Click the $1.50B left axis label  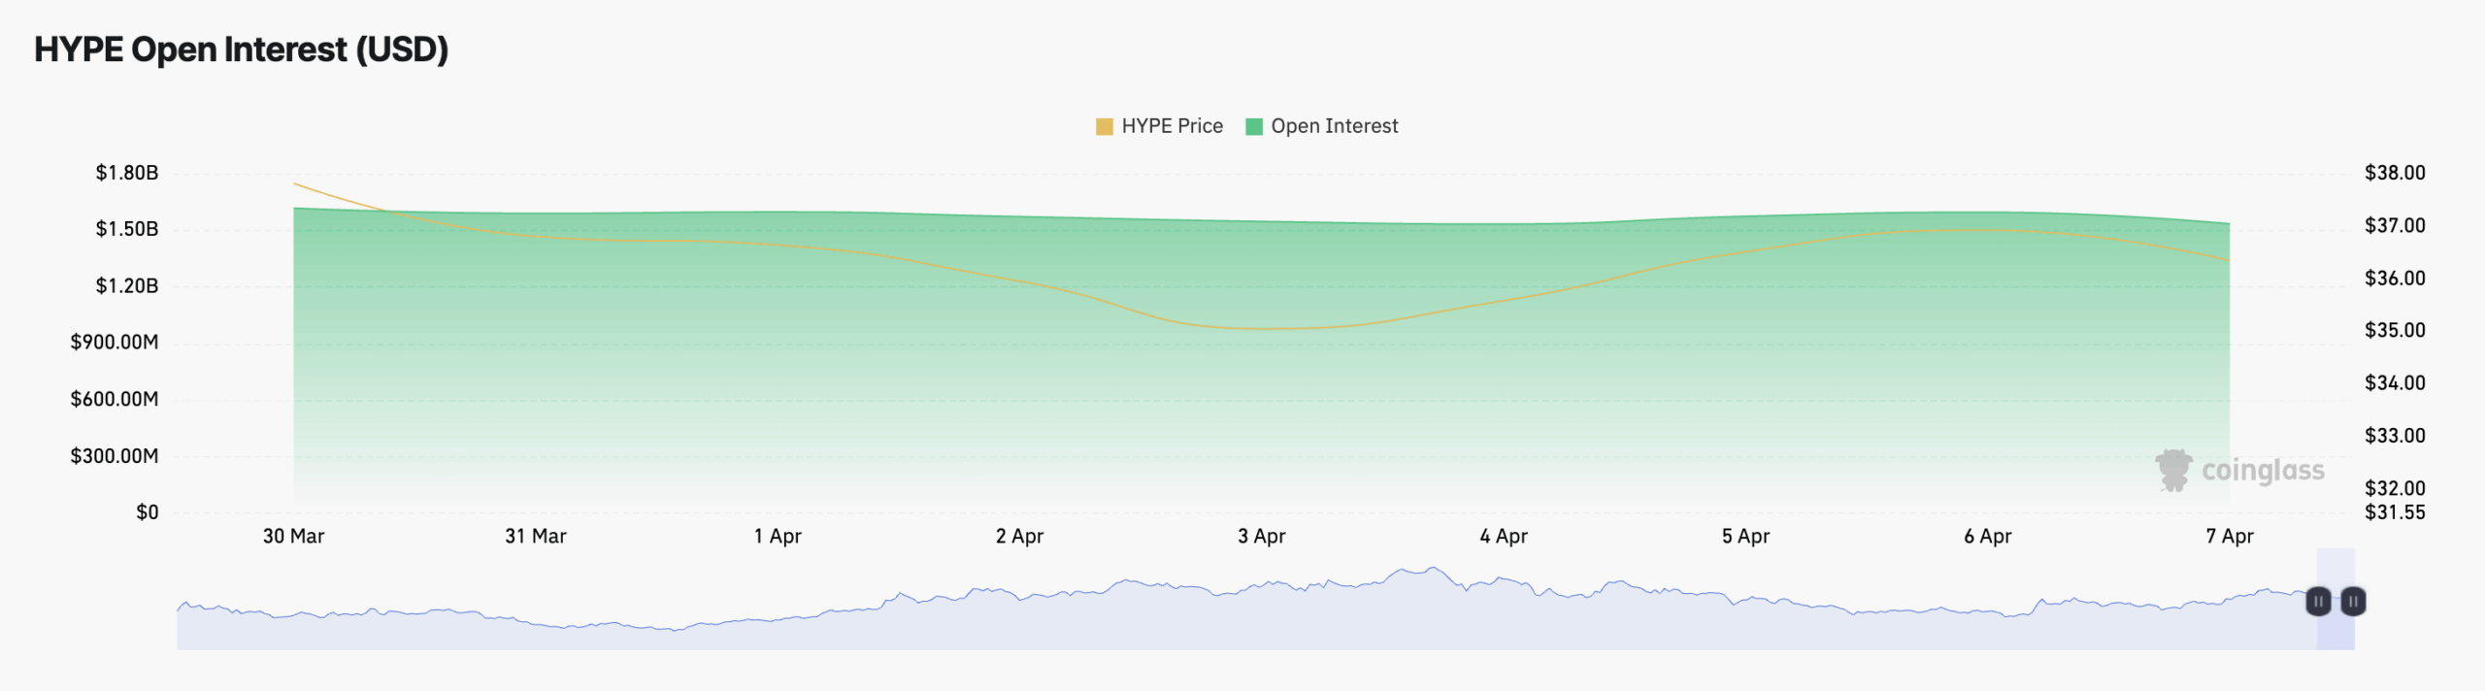click(x=127, y=229)
